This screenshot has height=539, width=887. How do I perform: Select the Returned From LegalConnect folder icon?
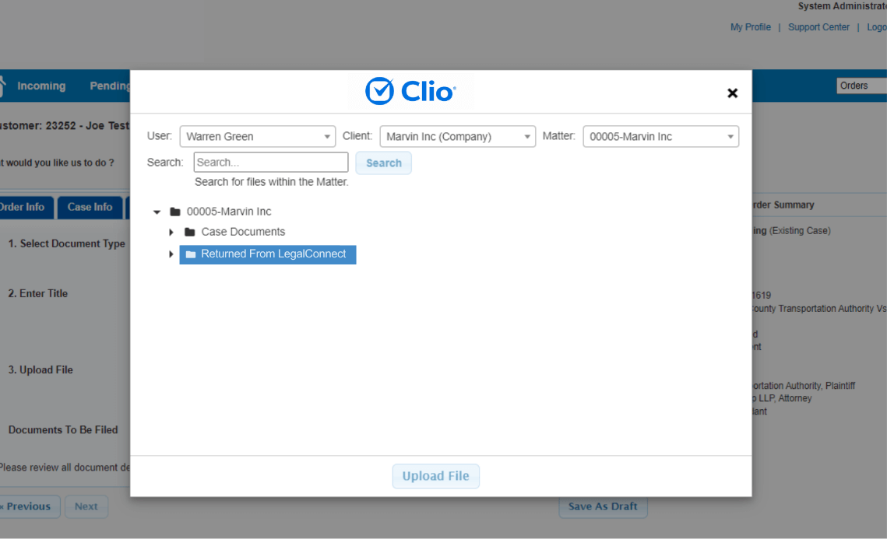[191, 254]
